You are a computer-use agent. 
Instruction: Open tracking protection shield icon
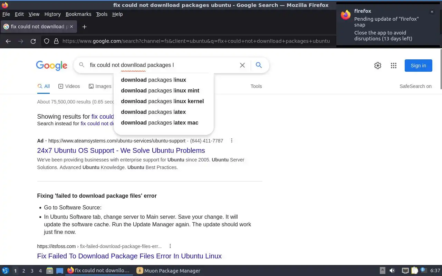tap(47, 41)
